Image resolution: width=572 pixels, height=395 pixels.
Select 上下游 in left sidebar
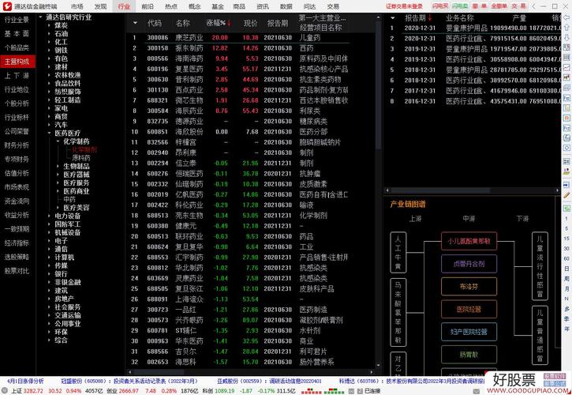[x=17, y=76]
